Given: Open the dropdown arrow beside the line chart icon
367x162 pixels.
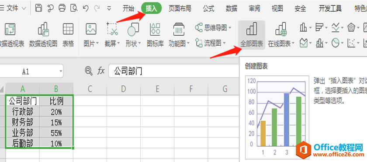Looking at the screenshot, I should tap(342, 28).
